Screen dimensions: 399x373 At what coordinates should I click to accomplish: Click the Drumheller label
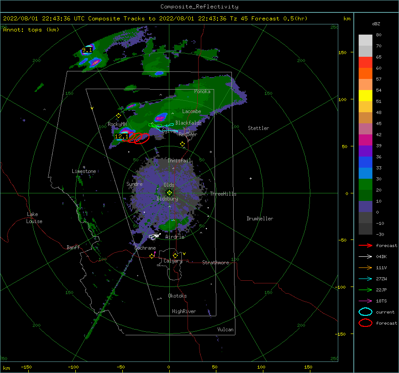(260, 219)
